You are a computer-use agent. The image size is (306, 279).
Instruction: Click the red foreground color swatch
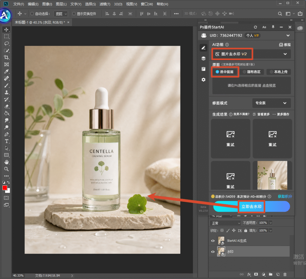(x=4, y=187)
